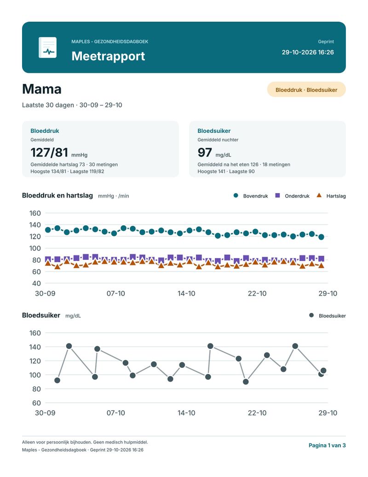Image resolution: width=368 pixels, height=477 pixels.
Task: Click the mmHg · /min unit label
Action: (113, 196)
